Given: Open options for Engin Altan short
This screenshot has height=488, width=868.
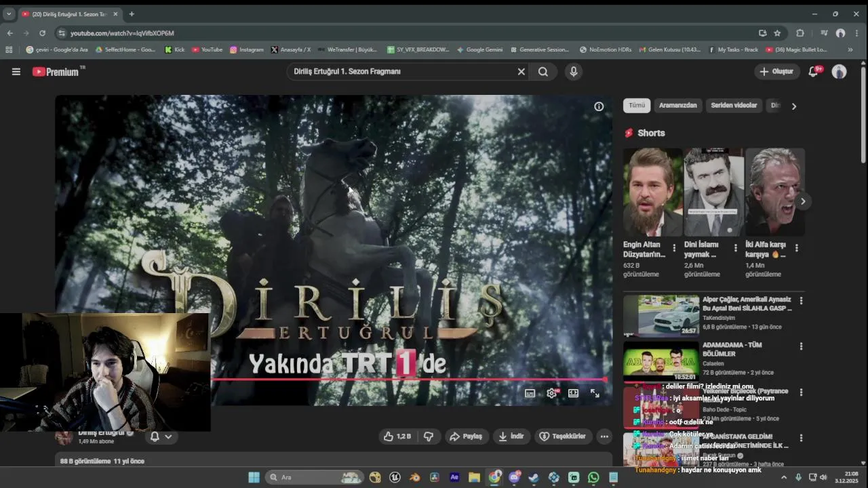Looking at the screenshot, I should [674, 248].
